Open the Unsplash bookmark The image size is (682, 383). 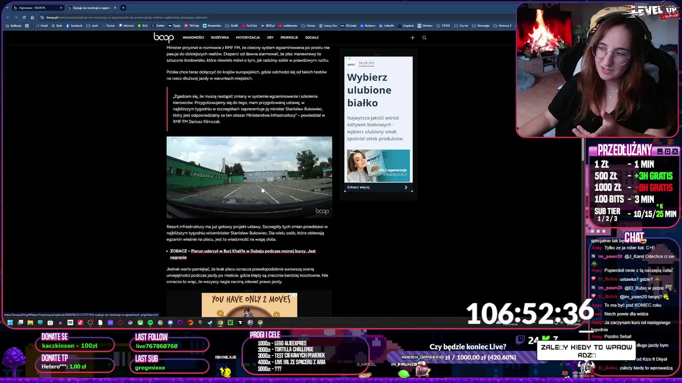[405, 26]
